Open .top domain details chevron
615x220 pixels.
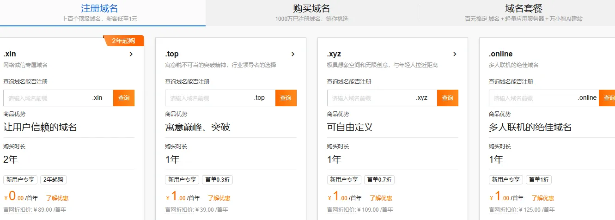[293, 54]
